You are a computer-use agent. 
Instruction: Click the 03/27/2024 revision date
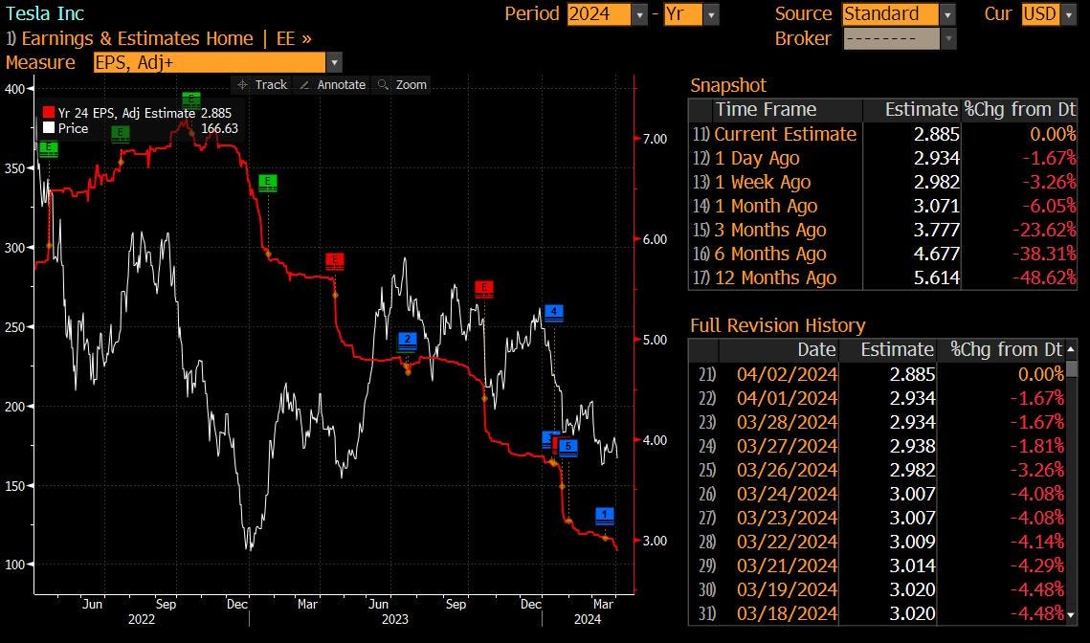coord(787,446)
